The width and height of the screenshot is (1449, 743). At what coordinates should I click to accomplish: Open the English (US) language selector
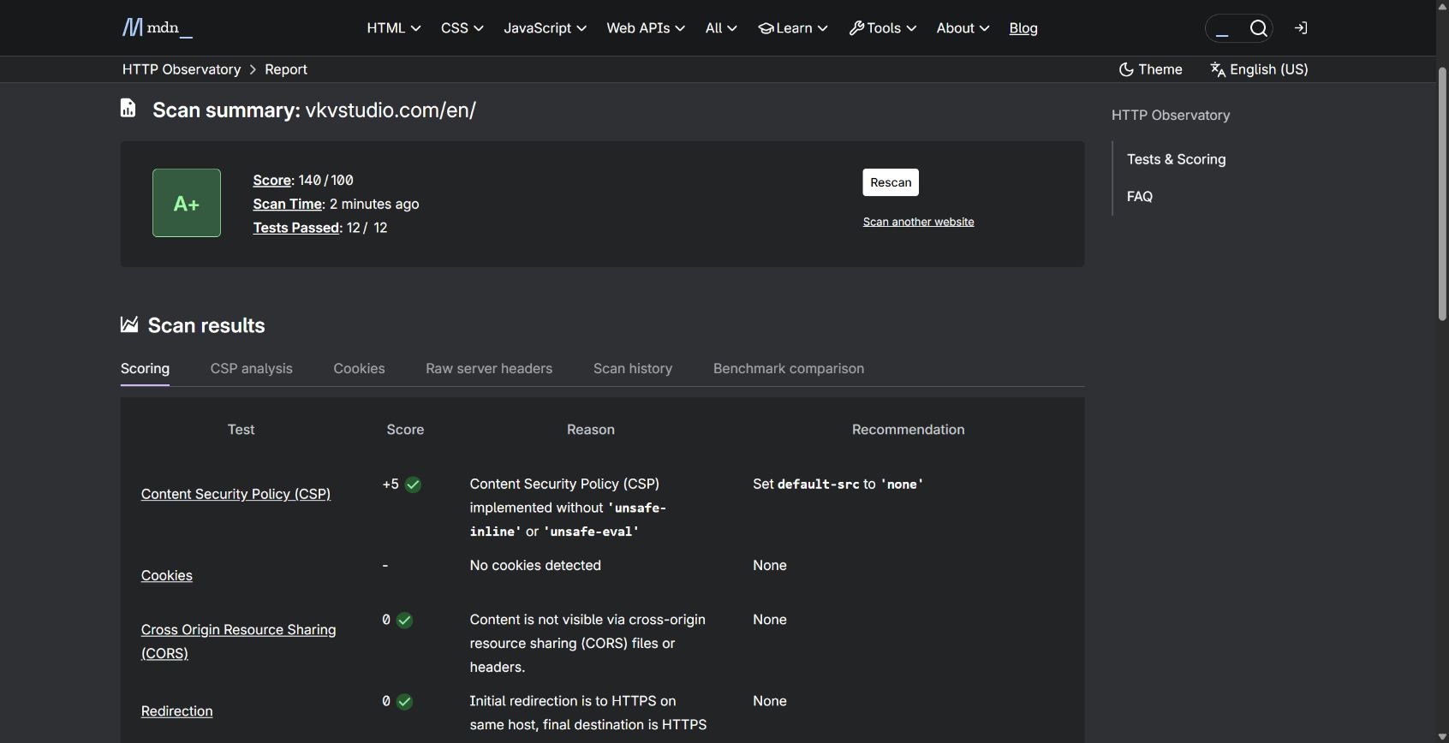pos(1259,69)
